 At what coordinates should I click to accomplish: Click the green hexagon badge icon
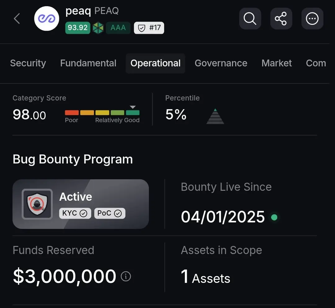(x=98, y=28)
